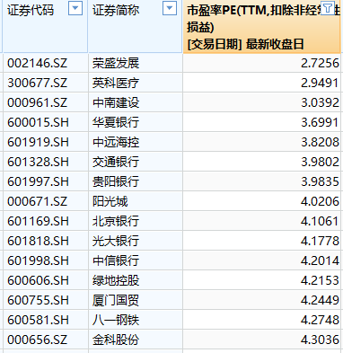This screenshot has height=353, width=343.
Task: Click the PE value 3.0392 cell
Action: [262, 102]
